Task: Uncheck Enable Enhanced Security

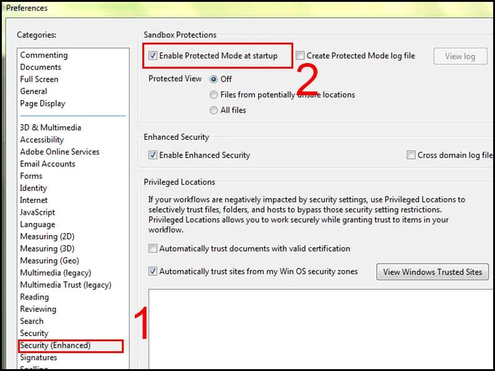Action: click(x=152, y=155)
